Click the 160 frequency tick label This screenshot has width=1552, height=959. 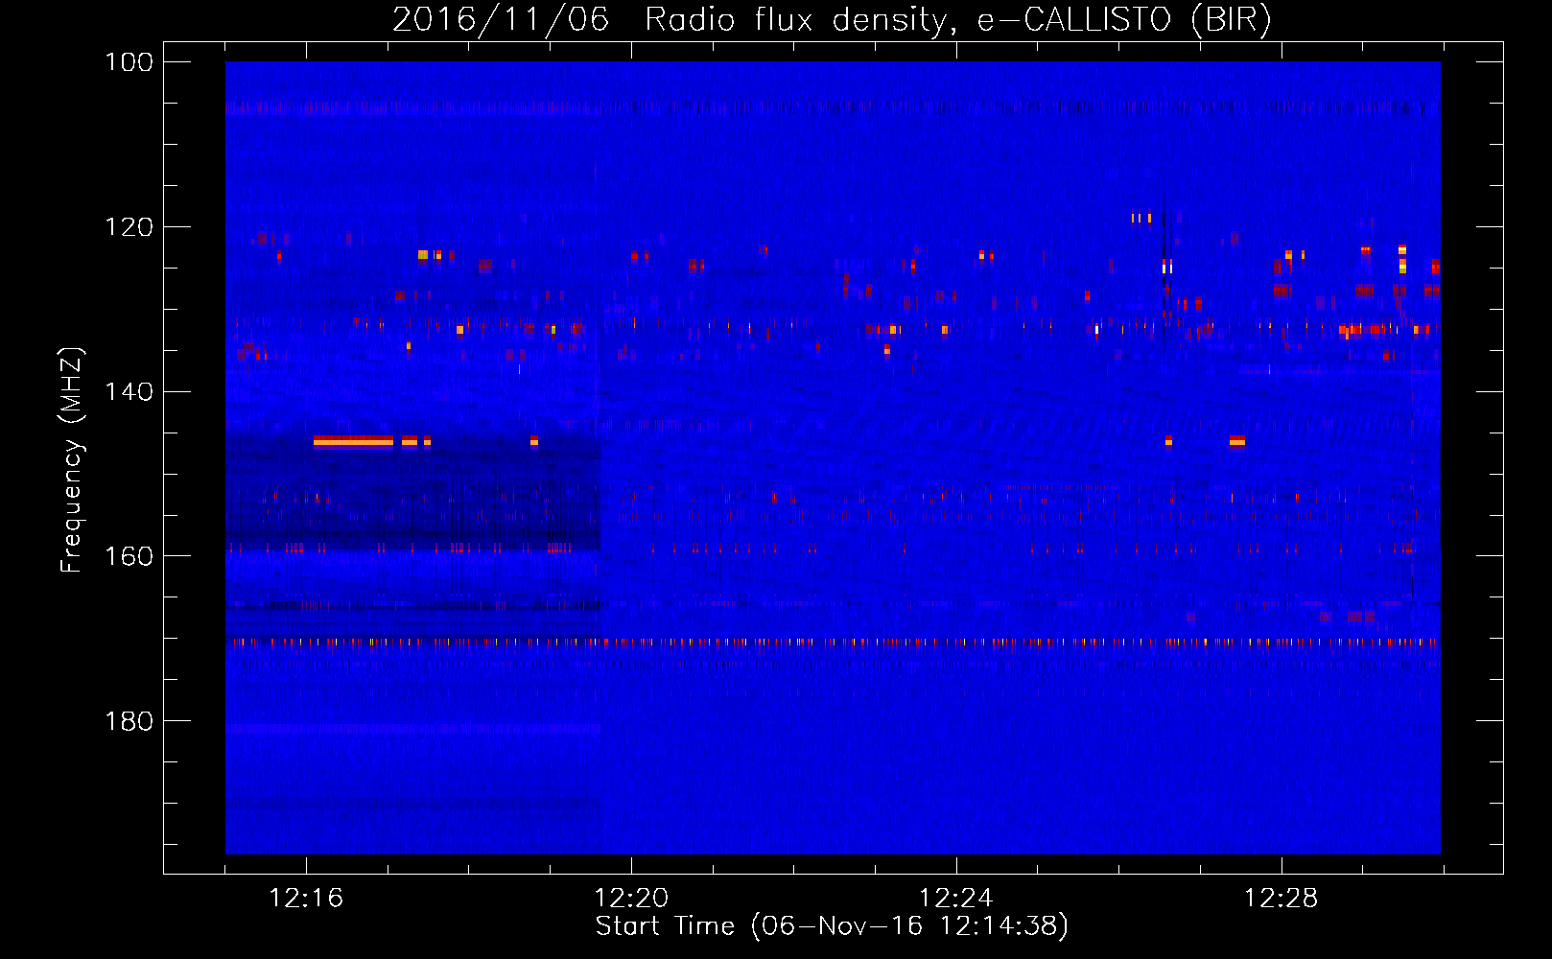(129, 556)
